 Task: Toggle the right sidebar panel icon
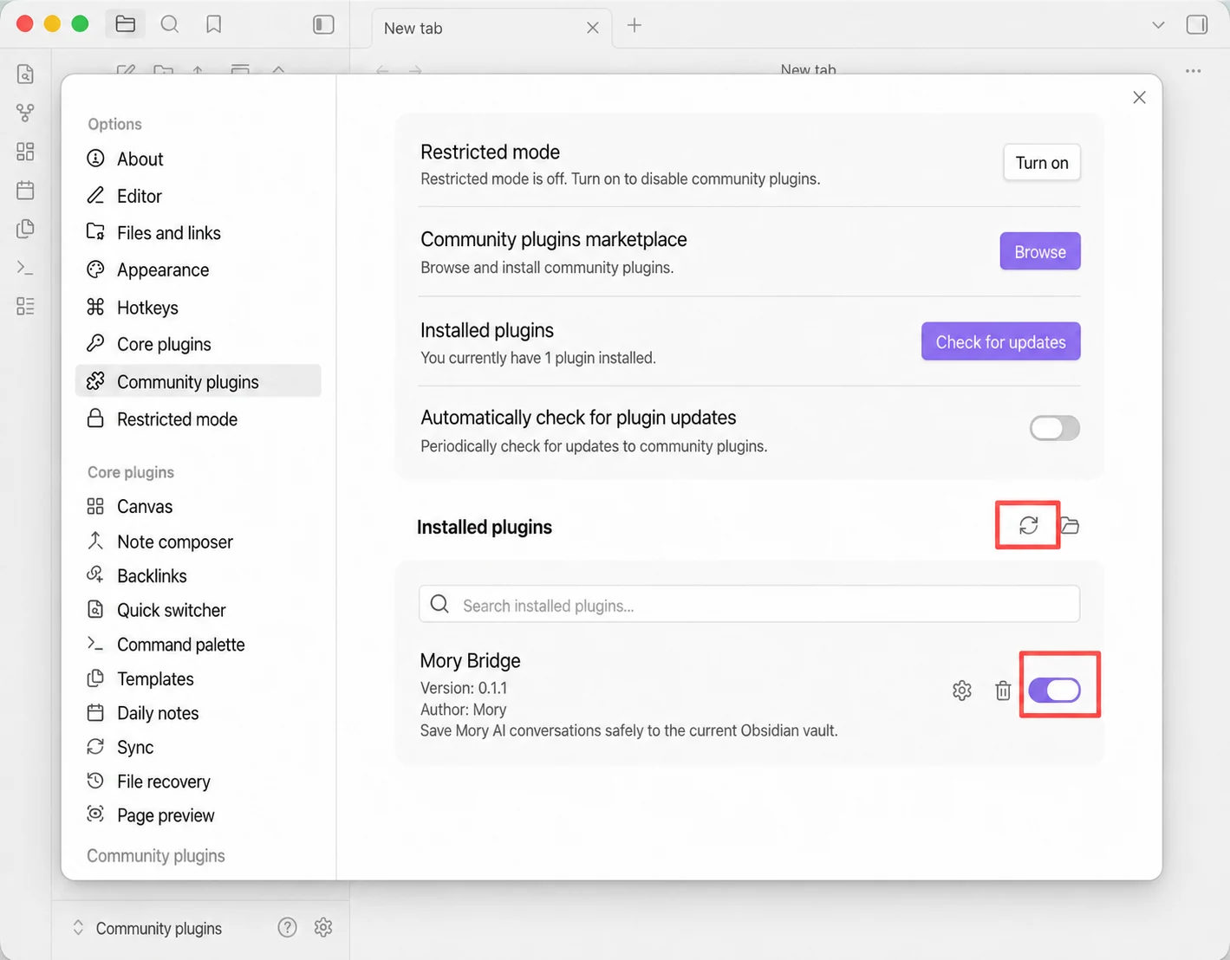pos(1197,24)
